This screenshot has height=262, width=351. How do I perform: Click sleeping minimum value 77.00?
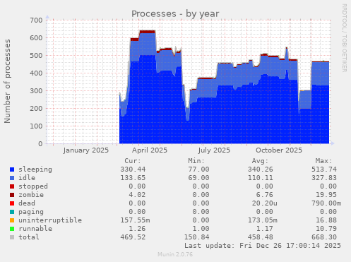(x=198, y=169)
